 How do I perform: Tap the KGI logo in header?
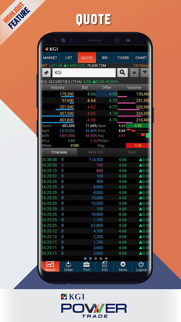51,49
